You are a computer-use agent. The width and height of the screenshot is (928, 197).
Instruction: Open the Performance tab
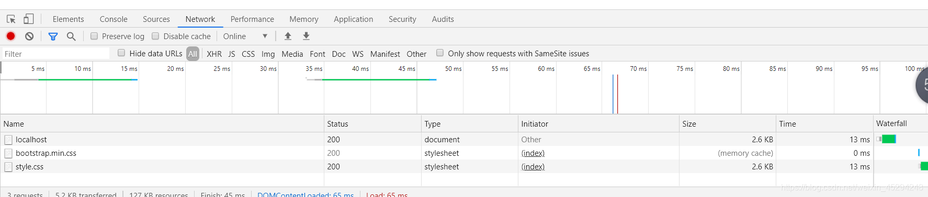coord(252,19)
